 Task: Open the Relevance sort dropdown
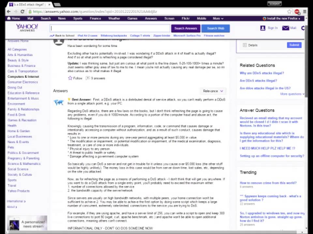(213, 91)
